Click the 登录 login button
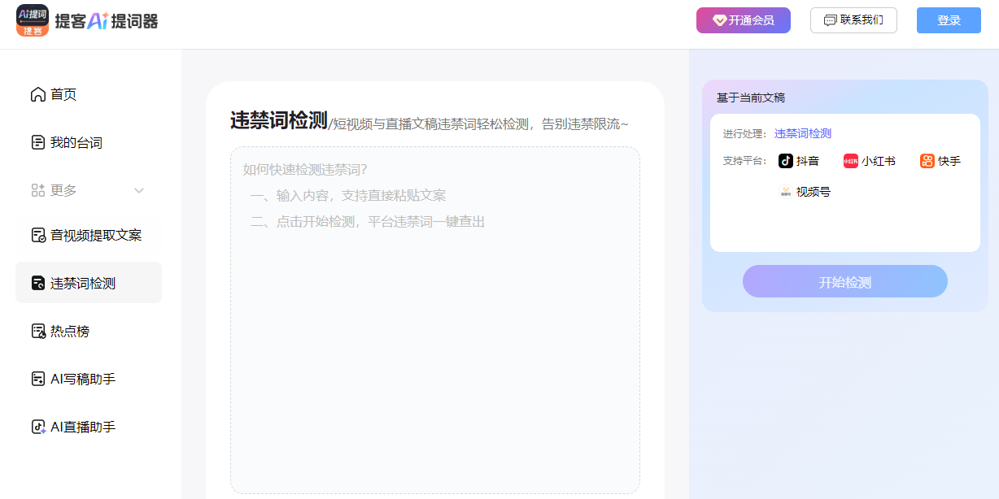This screenshot has height=499, width=999. coord(949,20)
